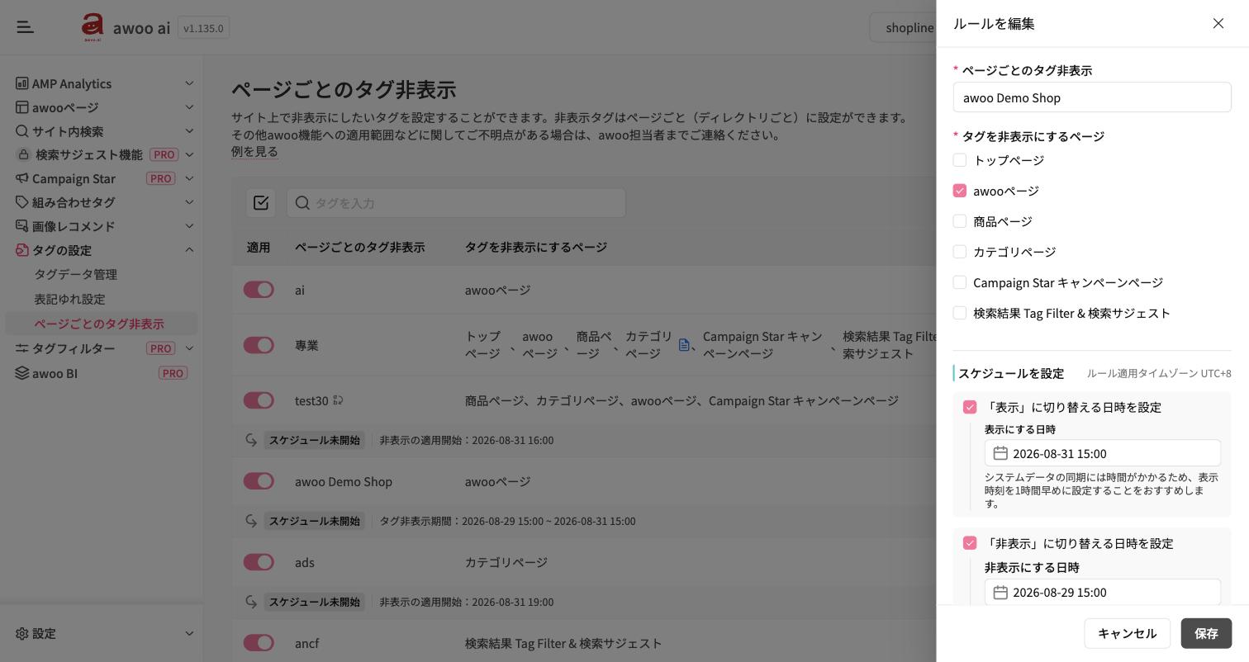Click the select-all checkbox icon beside tag search
The image size is (1249, 662).
point(261,203)
